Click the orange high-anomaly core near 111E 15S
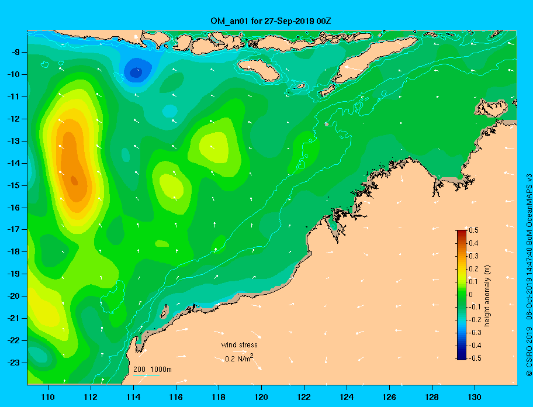533x407 pixels. (74, 180)
